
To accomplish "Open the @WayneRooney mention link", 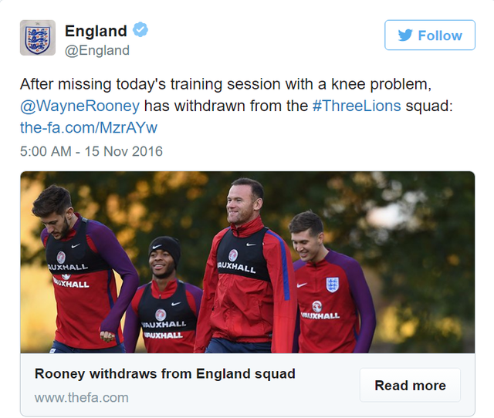I will (80, 106).
